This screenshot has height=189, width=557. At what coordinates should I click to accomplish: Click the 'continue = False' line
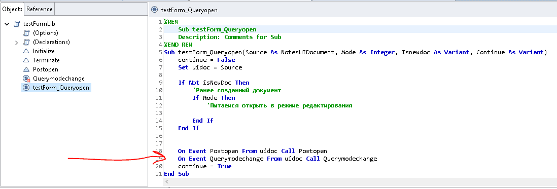pos(206,60)
